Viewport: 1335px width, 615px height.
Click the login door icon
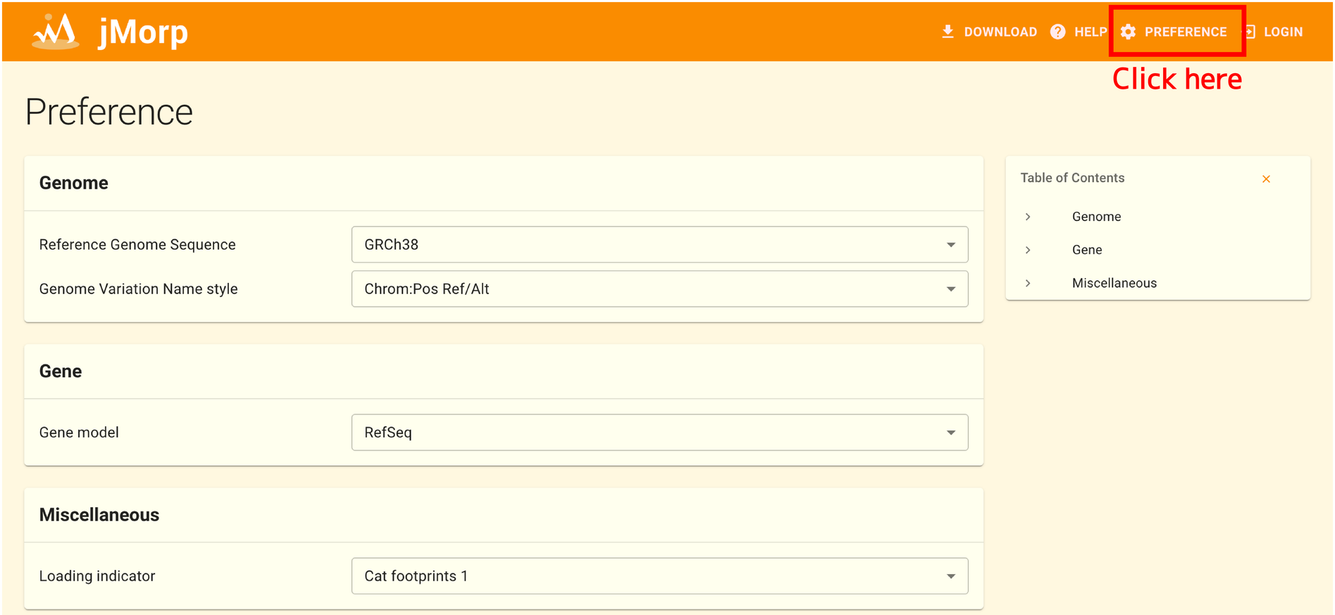(1250, 32)
